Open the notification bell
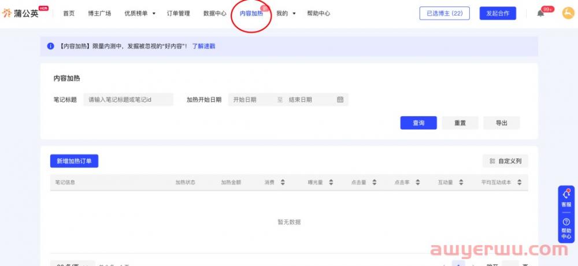The width and height of the screenshot is (578, 266). click(540, 14)
